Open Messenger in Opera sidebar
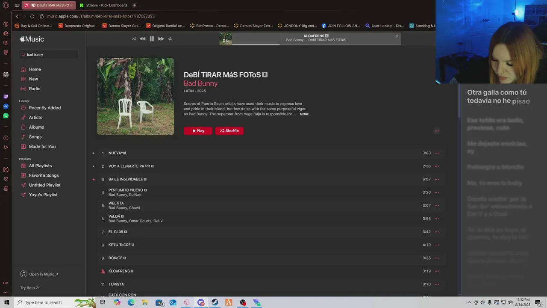 (x=6, y=106)
